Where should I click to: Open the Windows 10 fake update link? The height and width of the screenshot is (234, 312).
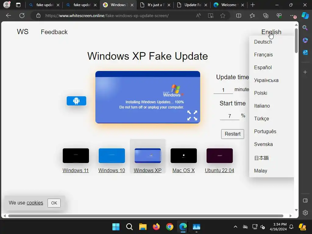click(112, 170)
